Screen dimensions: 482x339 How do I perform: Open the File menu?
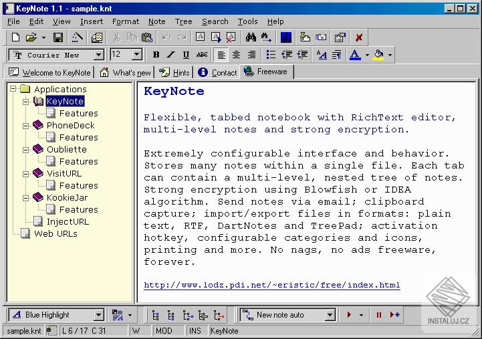13,21
